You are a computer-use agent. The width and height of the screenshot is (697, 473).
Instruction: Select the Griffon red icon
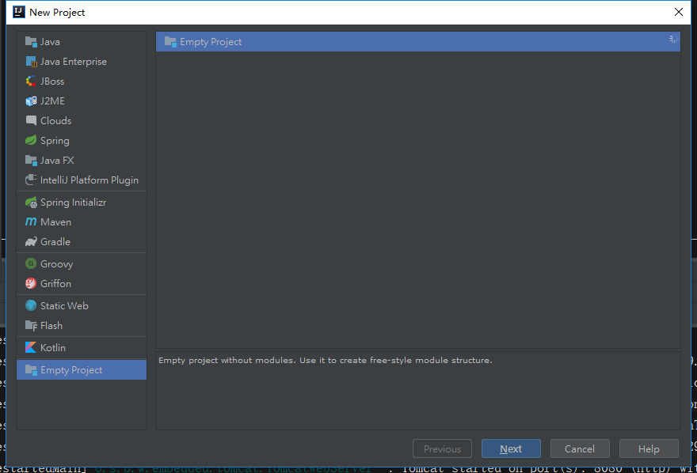31,283
